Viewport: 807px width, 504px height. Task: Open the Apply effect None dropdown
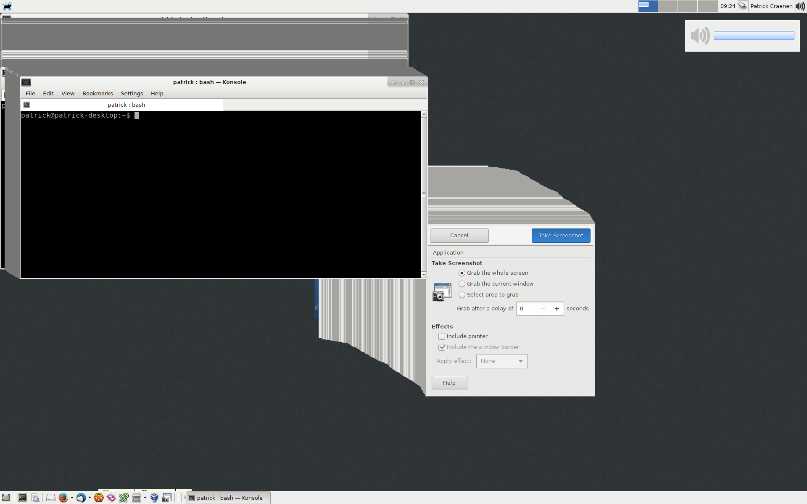click(x=502, y=361)
